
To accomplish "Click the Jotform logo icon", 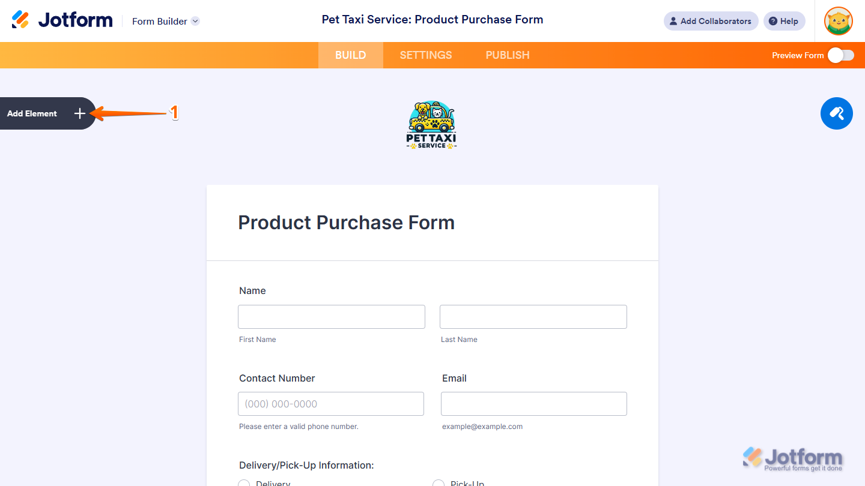I will tap(20, 20).
